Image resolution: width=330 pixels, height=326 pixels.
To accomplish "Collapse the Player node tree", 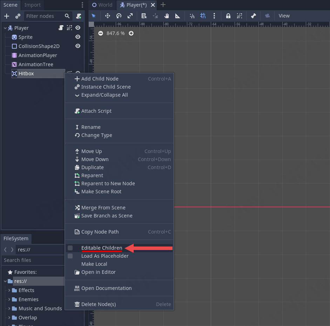I will coord(5,28).
